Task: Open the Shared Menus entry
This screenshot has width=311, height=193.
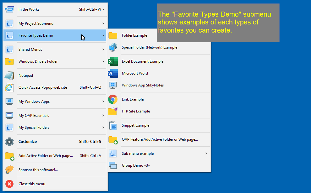Action: point(55,50)
